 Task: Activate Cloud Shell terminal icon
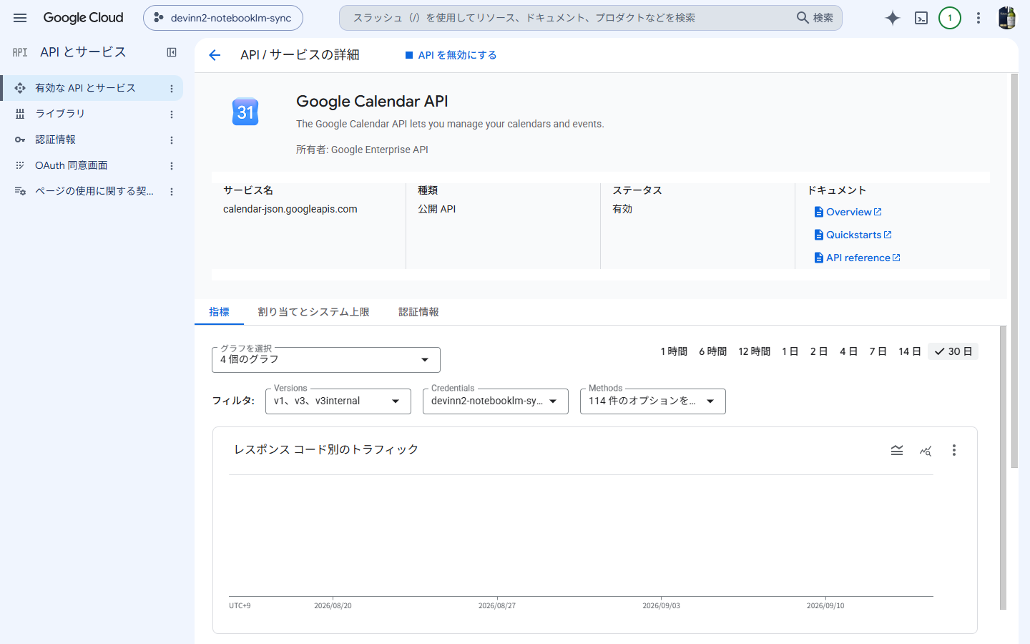pyautogui.click(x=921, y=18)
